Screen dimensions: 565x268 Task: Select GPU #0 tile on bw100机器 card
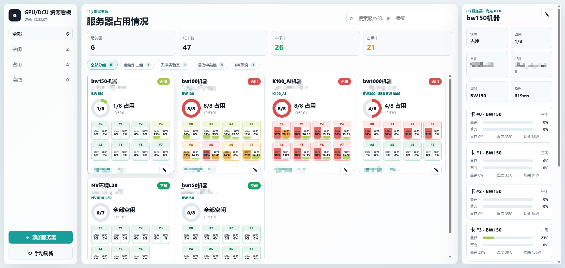[x=191, y=130]
